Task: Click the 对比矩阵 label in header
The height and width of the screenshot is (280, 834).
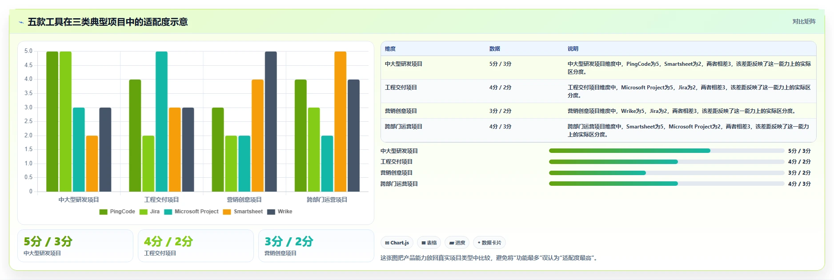Action: click(x=804, y=21)
